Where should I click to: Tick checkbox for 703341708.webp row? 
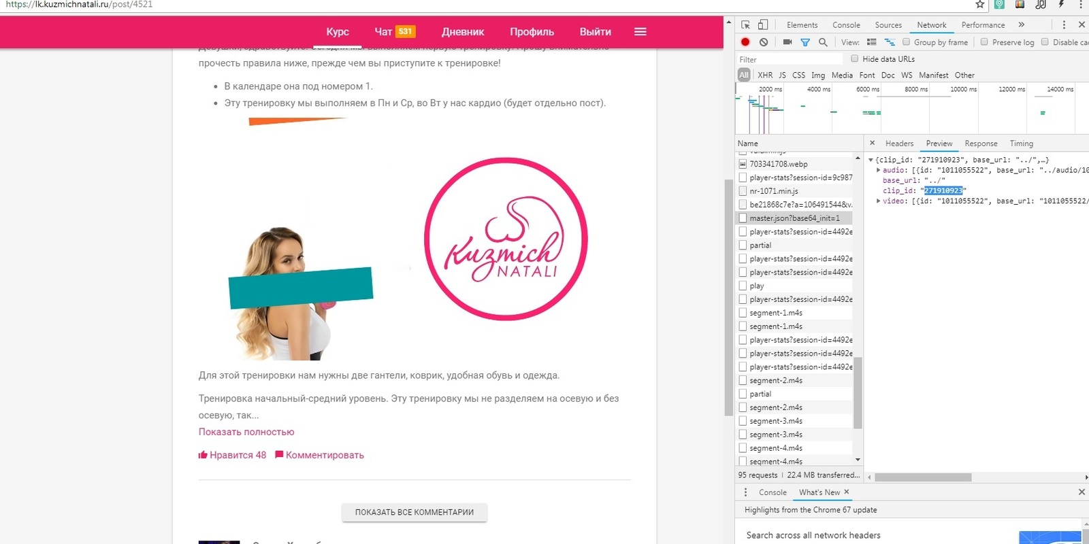[x=743, y=164]
